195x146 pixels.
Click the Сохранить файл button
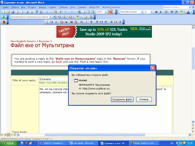[122, 99]
